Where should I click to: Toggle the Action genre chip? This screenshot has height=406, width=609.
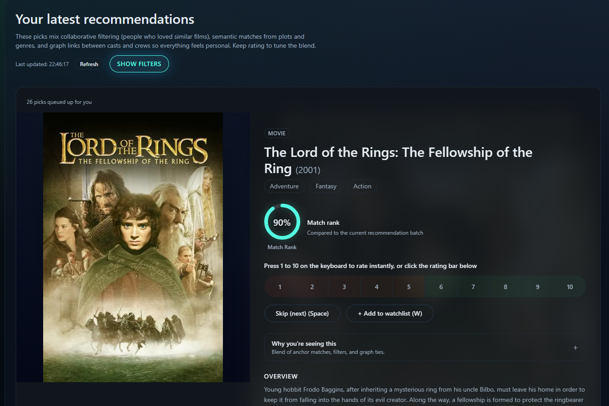(362, 186)
